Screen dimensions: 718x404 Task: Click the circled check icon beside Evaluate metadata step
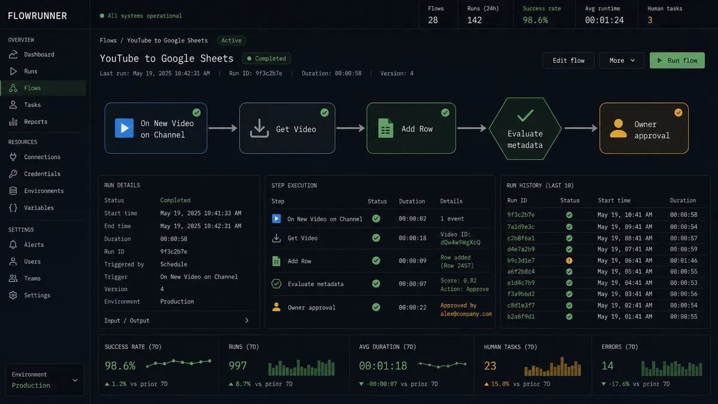(x=276, y=284)
